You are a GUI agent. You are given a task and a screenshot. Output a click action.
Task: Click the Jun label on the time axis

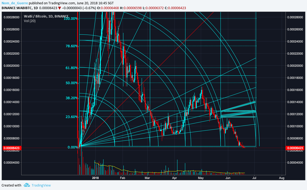tap(228, 178)
